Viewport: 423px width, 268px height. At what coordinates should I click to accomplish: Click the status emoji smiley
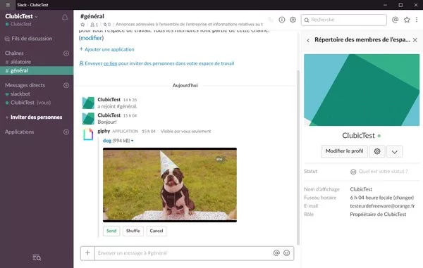353,172
